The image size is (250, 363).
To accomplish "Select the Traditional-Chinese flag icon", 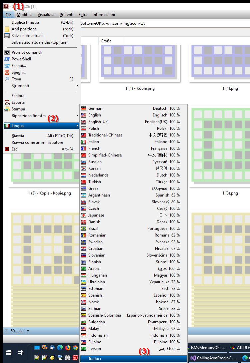I will 84,135.
